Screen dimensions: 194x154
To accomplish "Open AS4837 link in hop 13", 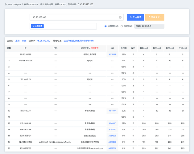I will [112, 130].
